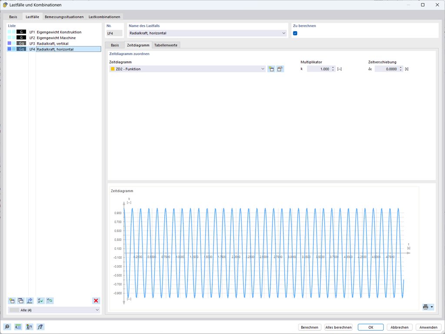Open the Tabellenwerte sub-tab

(166, 45)
